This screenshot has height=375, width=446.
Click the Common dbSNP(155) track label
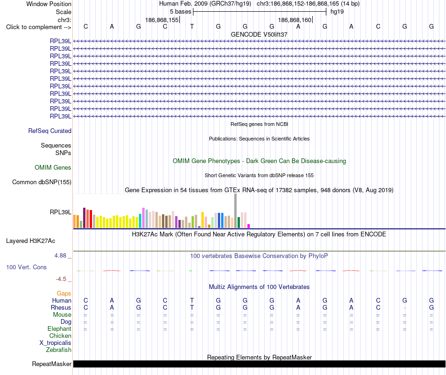coord(42,182)
